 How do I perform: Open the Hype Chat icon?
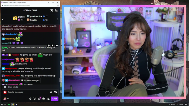pyautogui.click(x=35, y=99)
